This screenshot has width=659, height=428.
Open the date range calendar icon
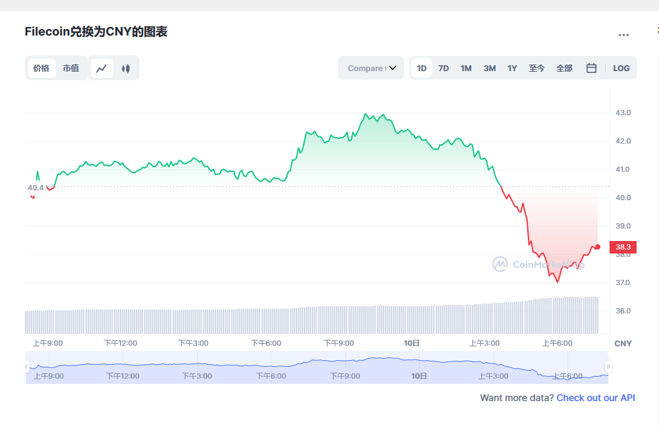591,68
